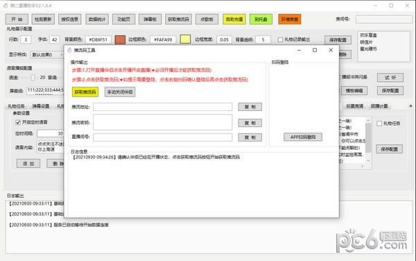Screen dimensions: 416x261
Task: Click the 添加 add button
Action: (28, 164)
